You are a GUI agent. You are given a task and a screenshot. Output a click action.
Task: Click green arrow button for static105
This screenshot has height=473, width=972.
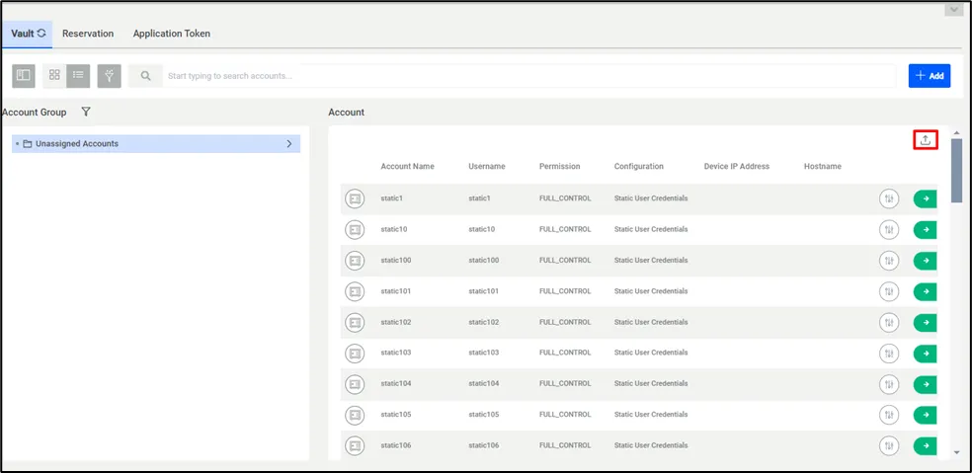(x=925, y=415)
